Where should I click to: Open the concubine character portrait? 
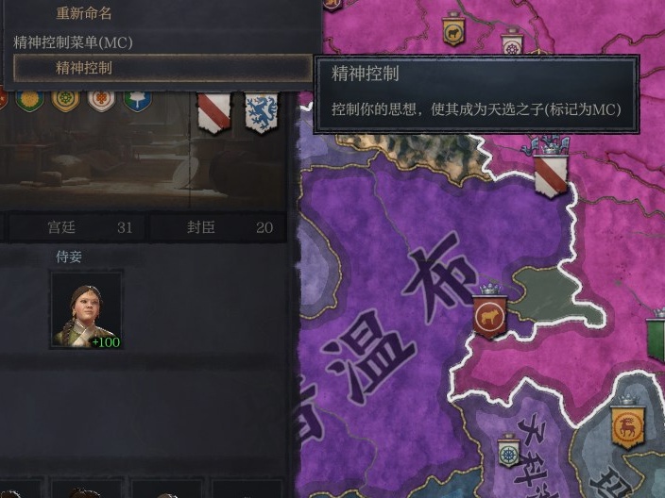pos(87,310)
